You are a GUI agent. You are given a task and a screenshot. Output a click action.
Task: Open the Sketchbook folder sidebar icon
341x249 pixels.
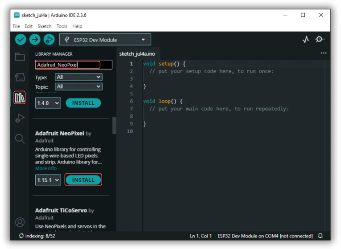(x=20, y=57)
